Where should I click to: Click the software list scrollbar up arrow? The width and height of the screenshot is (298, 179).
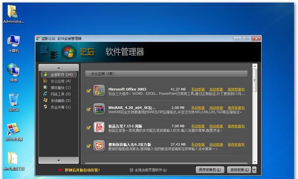[x=255, y=66]
